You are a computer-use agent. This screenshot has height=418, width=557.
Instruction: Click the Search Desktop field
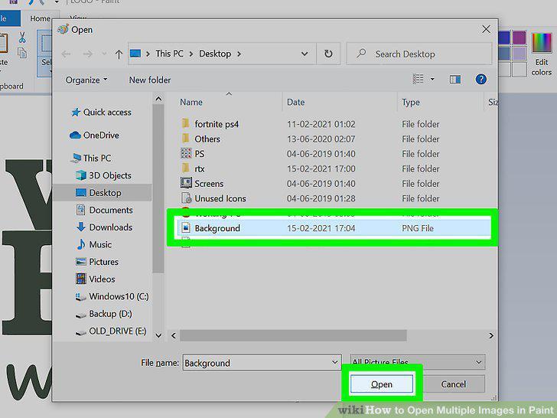[419, 54]
